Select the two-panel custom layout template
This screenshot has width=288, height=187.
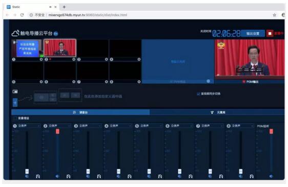pos(70,95)
